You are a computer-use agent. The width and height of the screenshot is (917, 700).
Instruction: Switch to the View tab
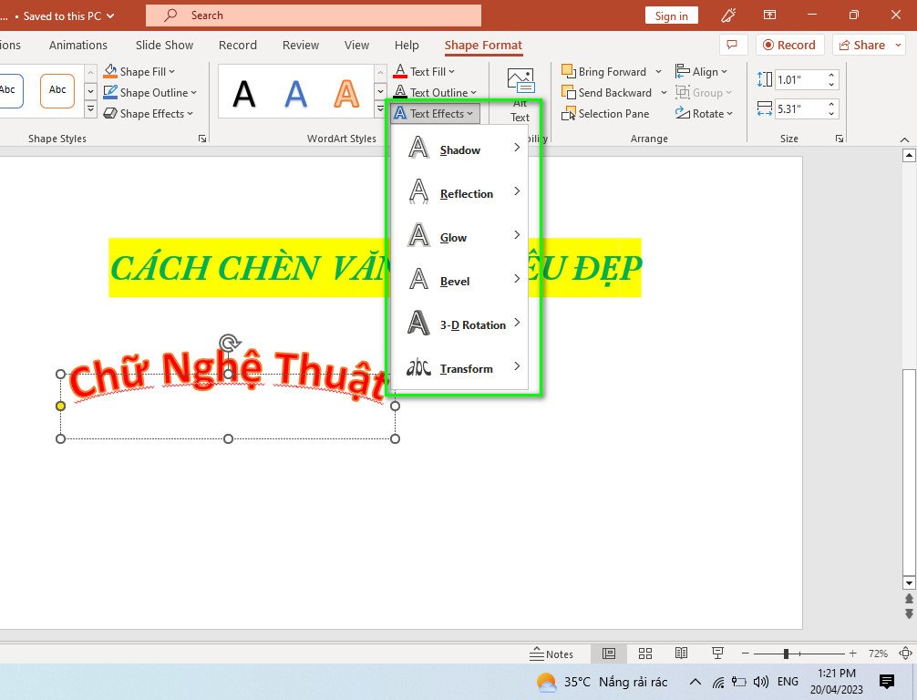click(x=356, y=45)
